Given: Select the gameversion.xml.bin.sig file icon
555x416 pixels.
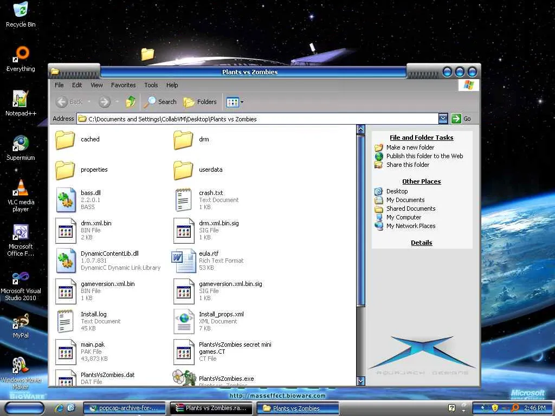Looking at the screenshot, I should coord(184,291).
